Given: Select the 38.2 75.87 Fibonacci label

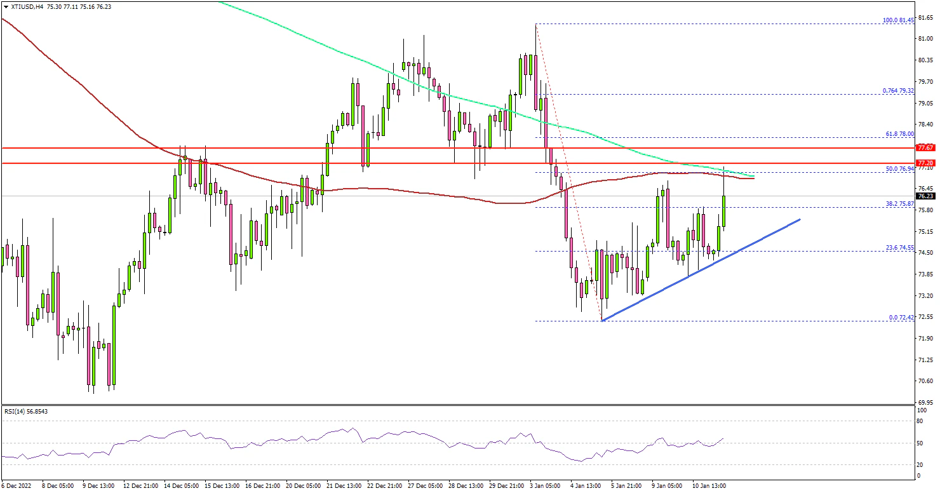Looking at the screenshot, I should click(x=898, y=204).
